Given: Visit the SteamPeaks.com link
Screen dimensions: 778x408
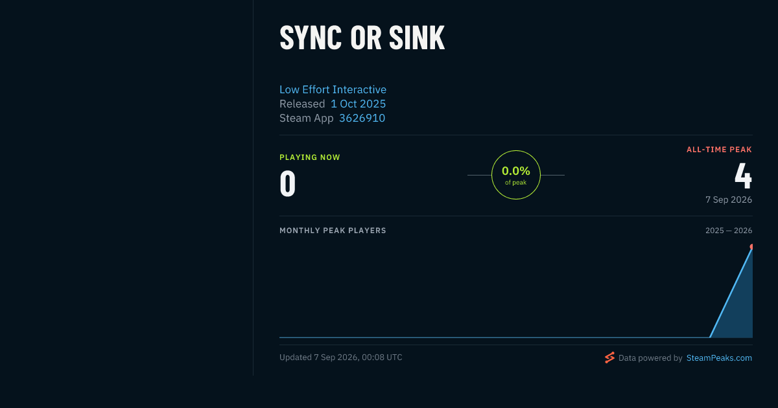Looking at the screenshot, I should [x=719, y=357].
